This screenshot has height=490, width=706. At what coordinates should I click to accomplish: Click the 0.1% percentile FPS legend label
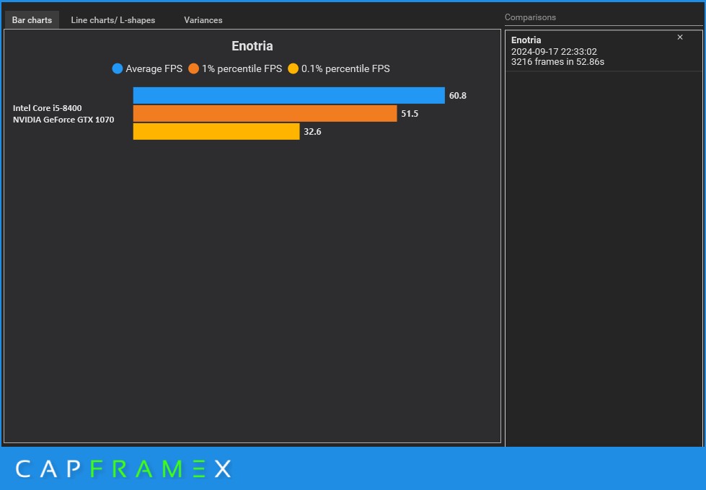tap(345, 69)
